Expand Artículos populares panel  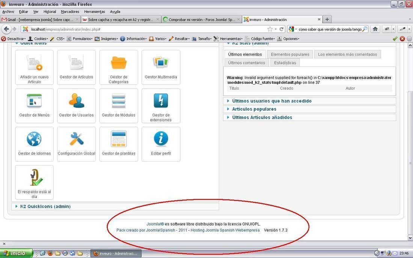pyautogui.click(x=309, y=109)
